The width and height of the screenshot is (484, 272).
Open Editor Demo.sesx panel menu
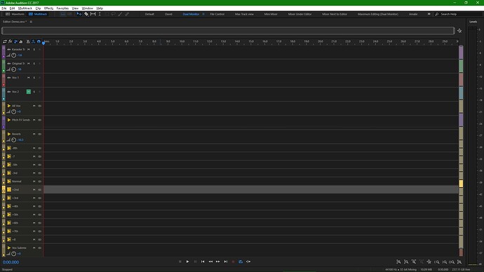pyautogui.click(x=31, y=22)
